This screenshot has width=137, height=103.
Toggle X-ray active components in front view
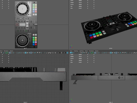tap(51, 53)
